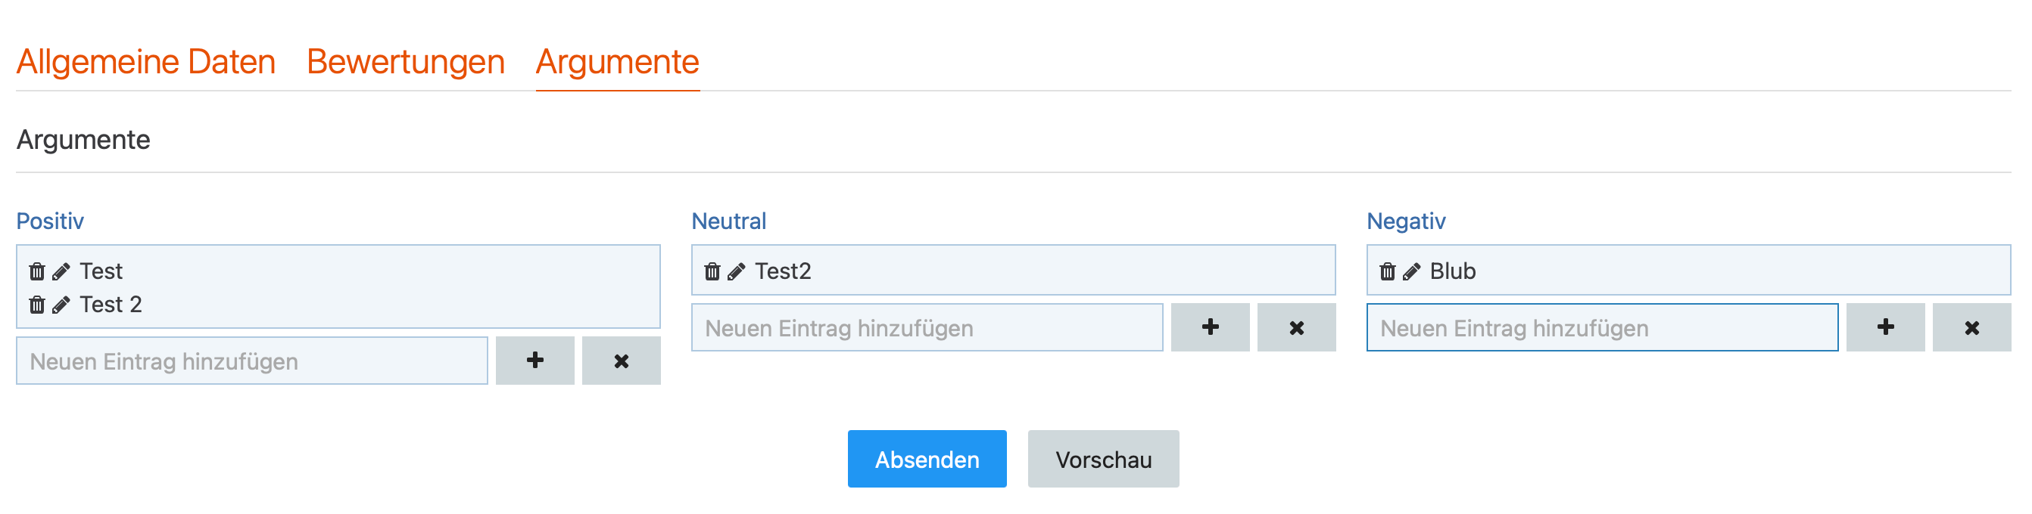Submit the form with Absenden
The height and width of the screenshot is (514, 2032).
tap(927, 459)
